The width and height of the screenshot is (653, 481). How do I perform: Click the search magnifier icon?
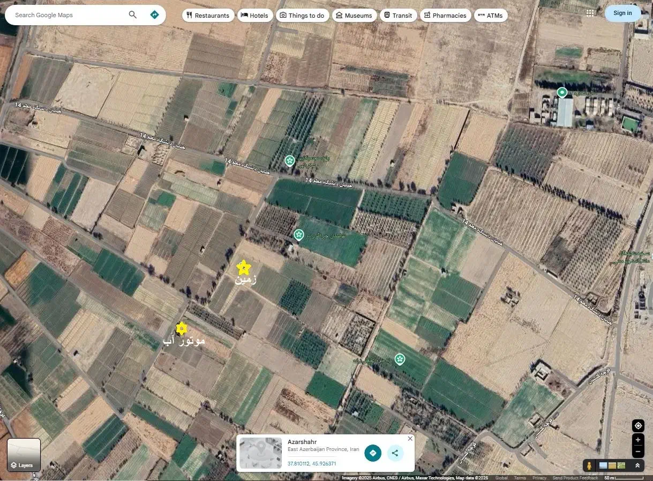[133, 15]
